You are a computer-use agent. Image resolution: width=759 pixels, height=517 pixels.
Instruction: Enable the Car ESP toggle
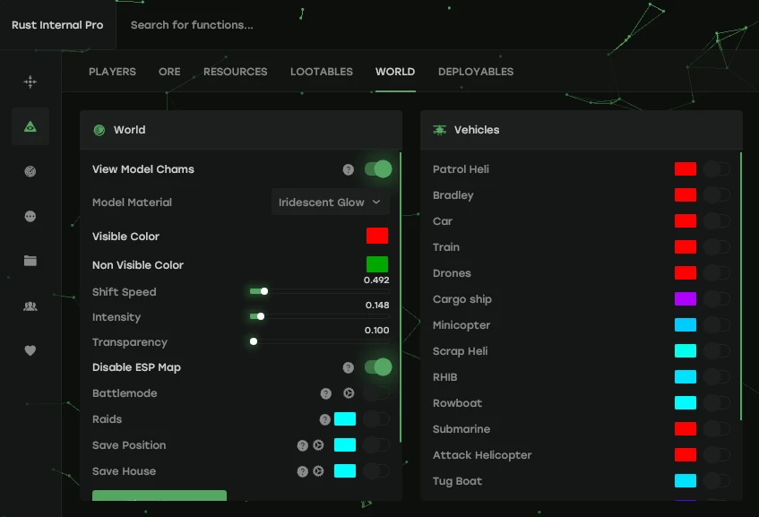coord(716,221)
